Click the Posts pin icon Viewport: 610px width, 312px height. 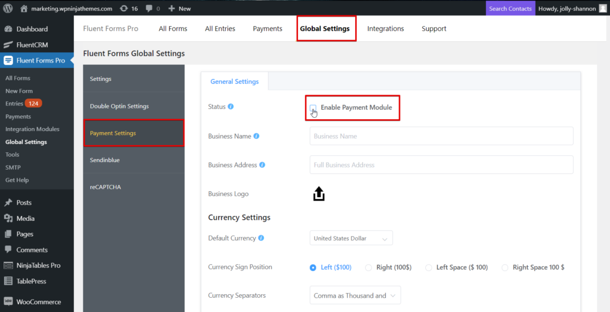8,202
